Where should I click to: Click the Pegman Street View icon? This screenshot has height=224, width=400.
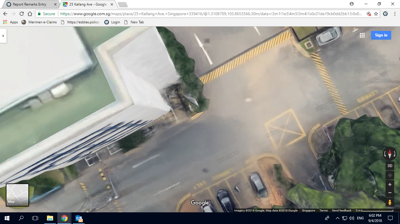coord(390,202)
